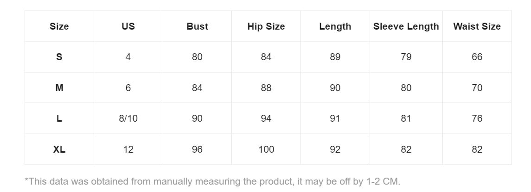This screenshot has width=531, height=192.
Task: Click the US column header
Action: coord(128,26)
